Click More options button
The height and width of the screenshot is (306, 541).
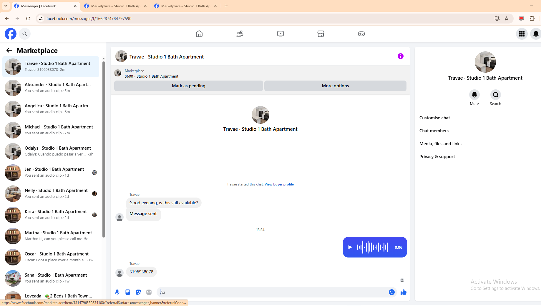[x=335, y=86]
